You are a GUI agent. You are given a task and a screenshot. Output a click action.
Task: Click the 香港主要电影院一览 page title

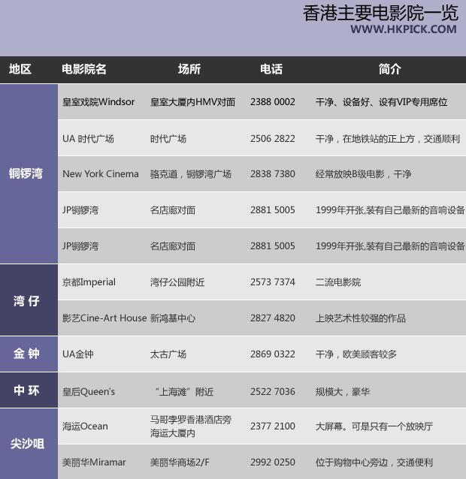click(380, 13)
